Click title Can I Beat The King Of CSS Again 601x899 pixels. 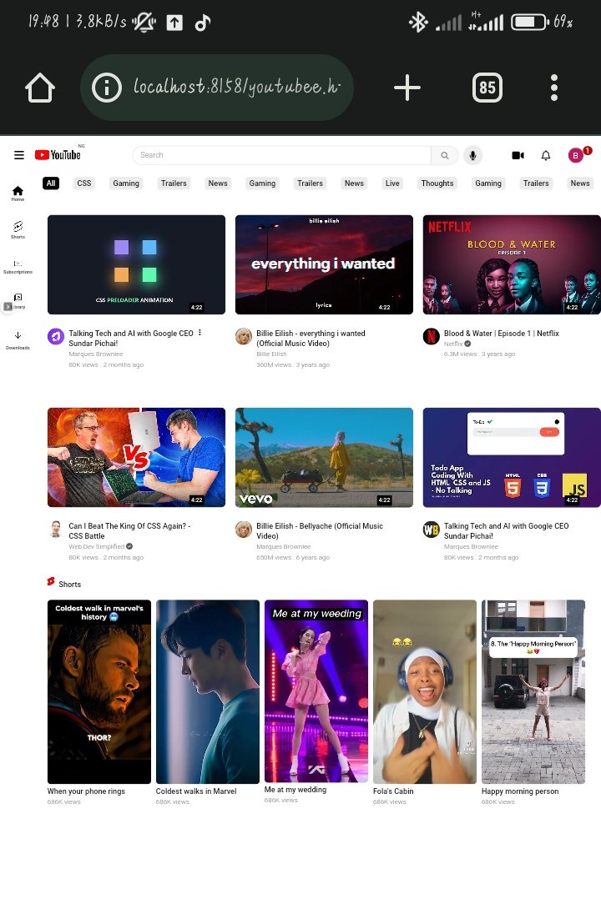click(129, 531)
